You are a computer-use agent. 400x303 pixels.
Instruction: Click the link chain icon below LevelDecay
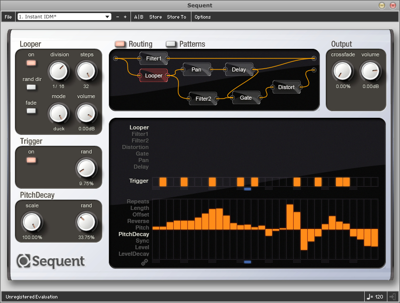pos(145,262)
